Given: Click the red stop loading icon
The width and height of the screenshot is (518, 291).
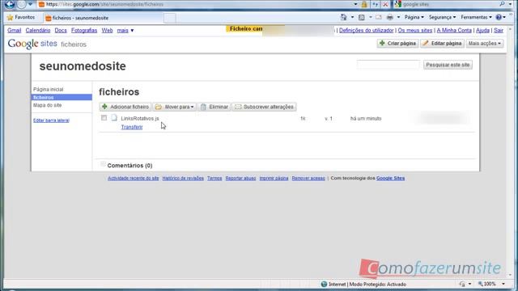Looking at the screenshot, I should (x=385, y=4).
